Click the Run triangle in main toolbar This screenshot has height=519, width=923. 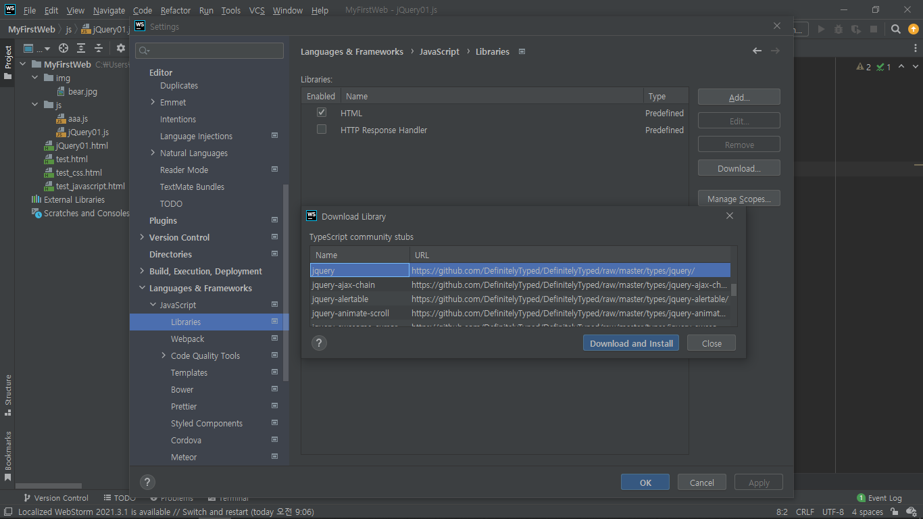[x=822, y=29]
